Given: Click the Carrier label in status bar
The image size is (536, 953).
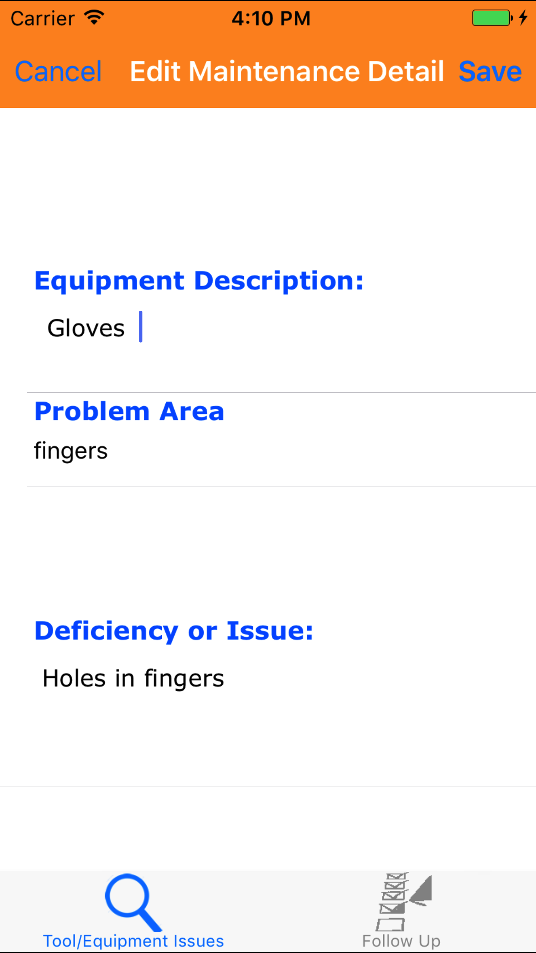Looking at the screenshot, I should tap(43, 19).
